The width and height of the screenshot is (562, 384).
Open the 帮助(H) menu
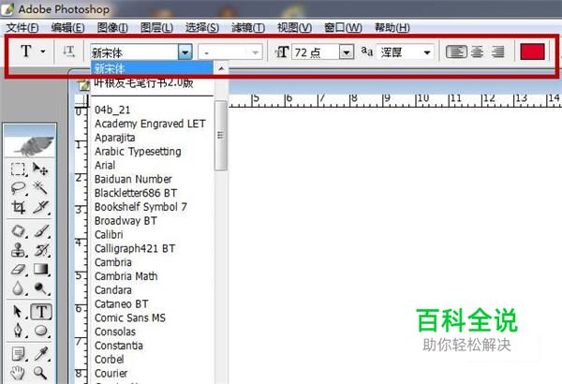coord(392,27)
